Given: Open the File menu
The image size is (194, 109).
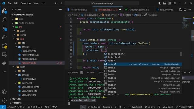Looking at the screenshot, I should point(9,3).
